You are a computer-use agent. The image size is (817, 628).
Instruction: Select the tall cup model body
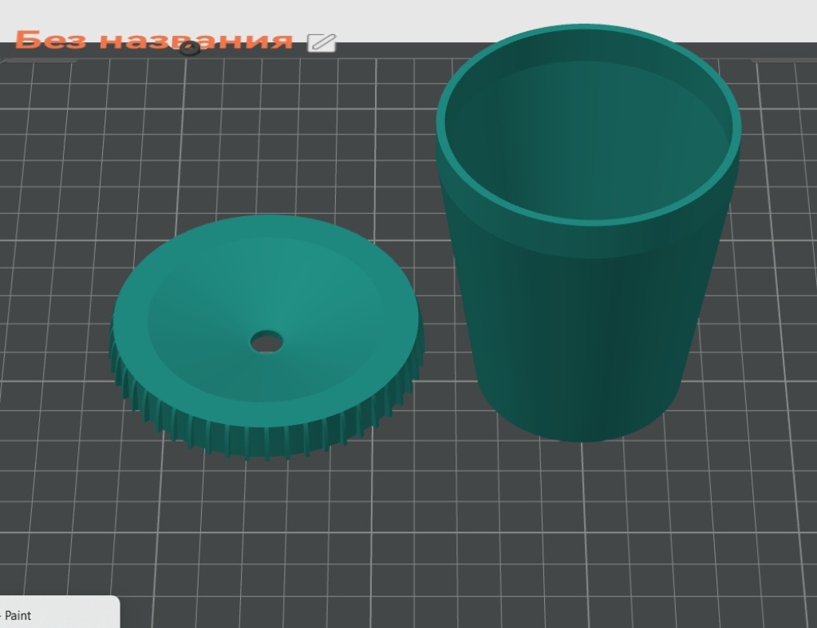coord(588,233)
